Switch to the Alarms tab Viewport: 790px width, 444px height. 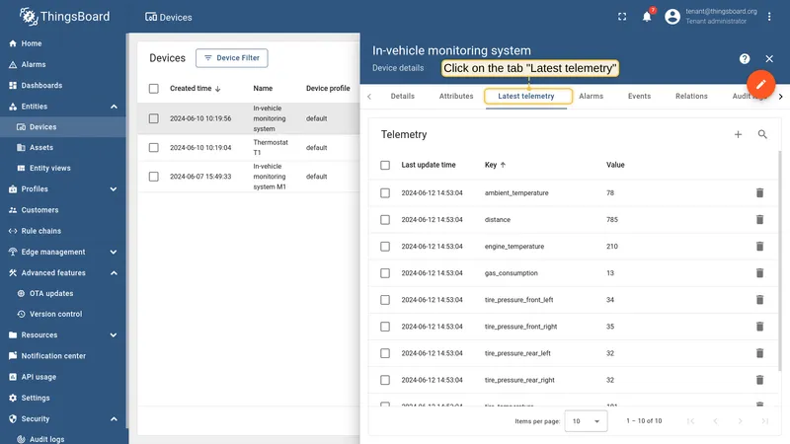(x=591, y=96)
